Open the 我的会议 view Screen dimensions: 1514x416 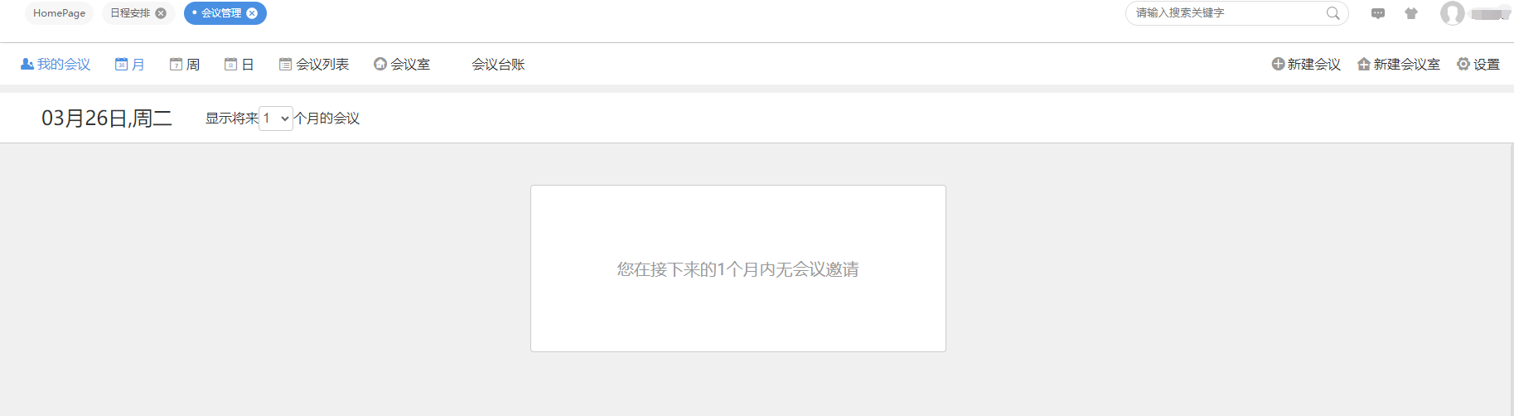pyautogui.click(x=56, y=64)
